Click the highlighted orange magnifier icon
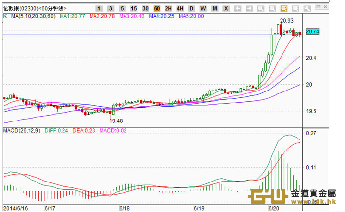The image size is (345, 212). 284,9
